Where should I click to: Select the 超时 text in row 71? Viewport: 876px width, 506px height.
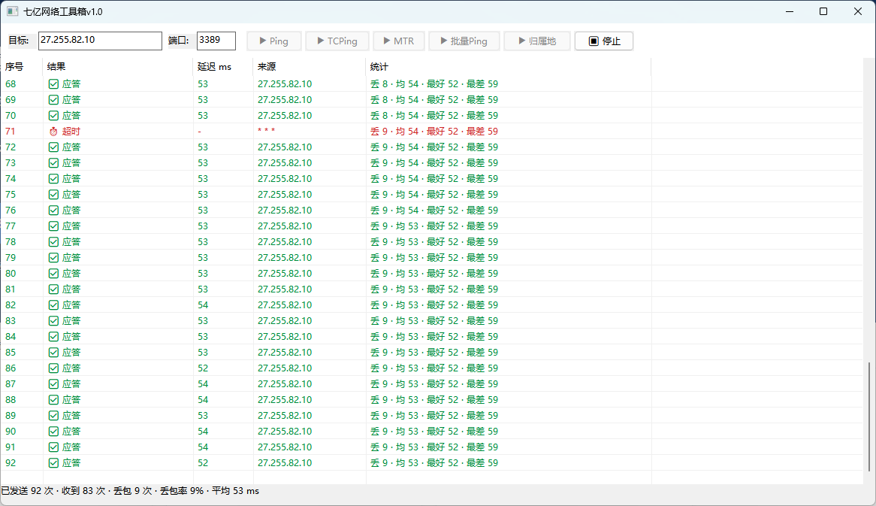(71, 132)
